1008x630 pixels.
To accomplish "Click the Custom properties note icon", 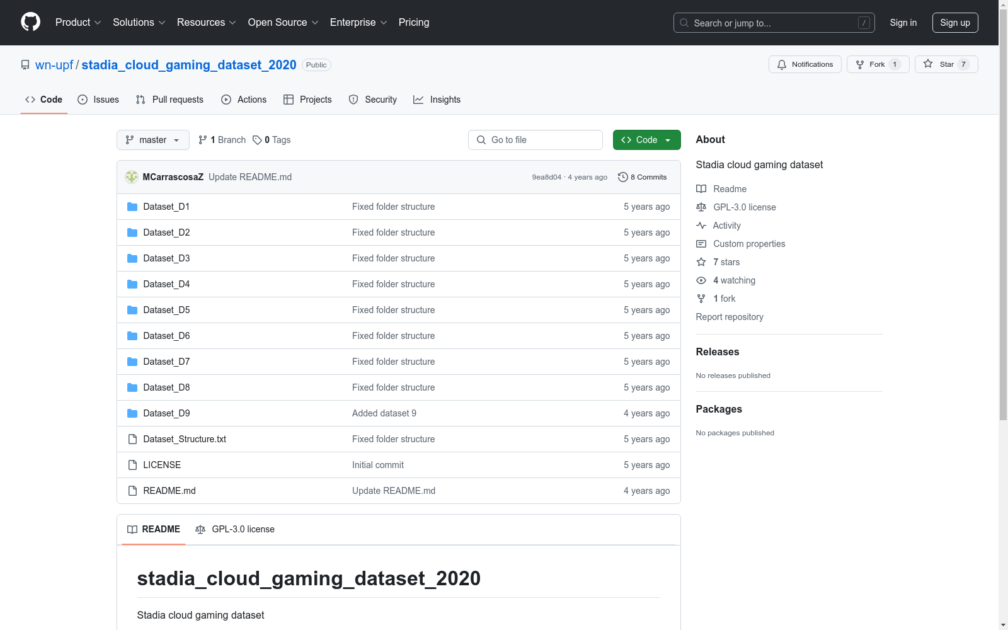I will (701, 244).
